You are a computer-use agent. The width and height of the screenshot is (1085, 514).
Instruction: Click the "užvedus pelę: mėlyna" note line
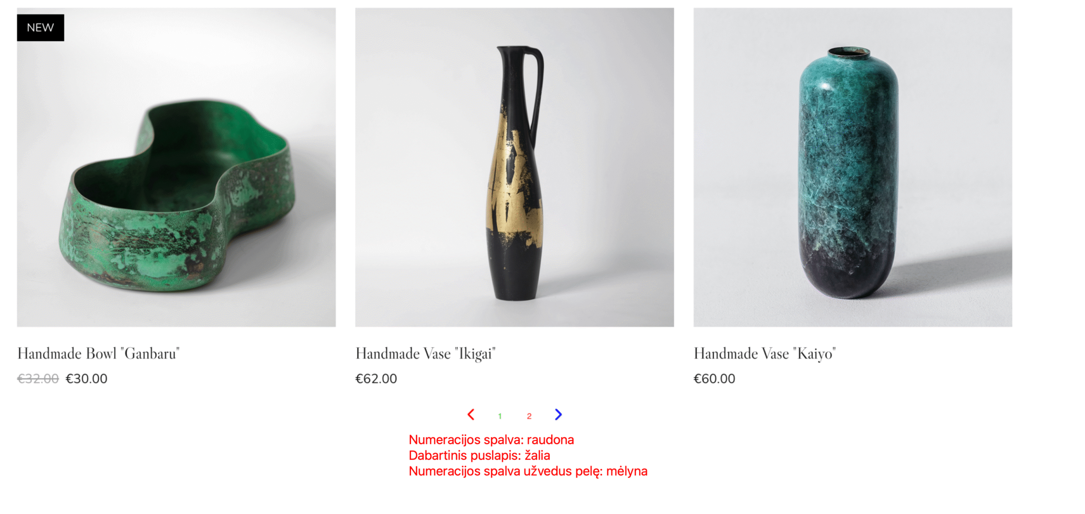[528, 471]
